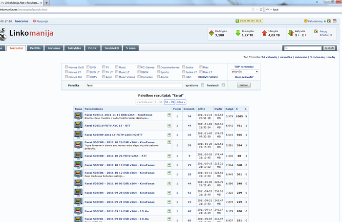Enable the freeleech checkbox
This screenshot has width=342, height=222.
223,85
